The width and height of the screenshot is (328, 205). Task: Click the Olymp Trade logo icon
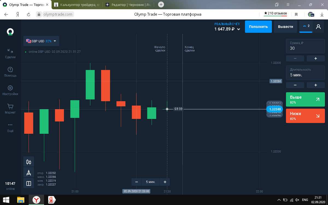coord(10,32)
